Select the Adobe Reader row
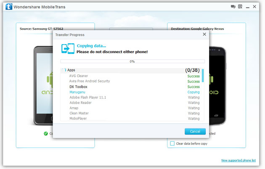 pyautogui.click(x=131, y=103)
